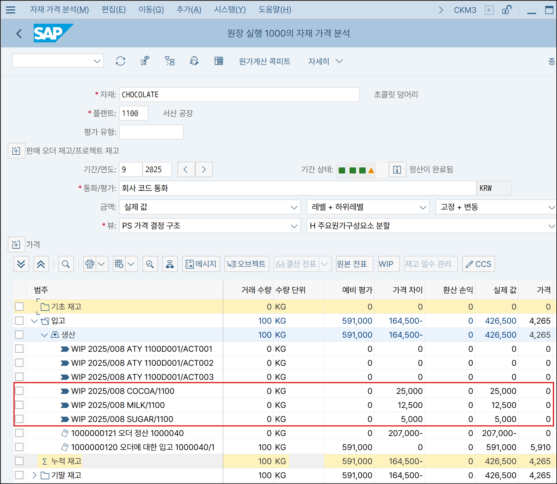Click the empty 평가 유형 input field

151,132
